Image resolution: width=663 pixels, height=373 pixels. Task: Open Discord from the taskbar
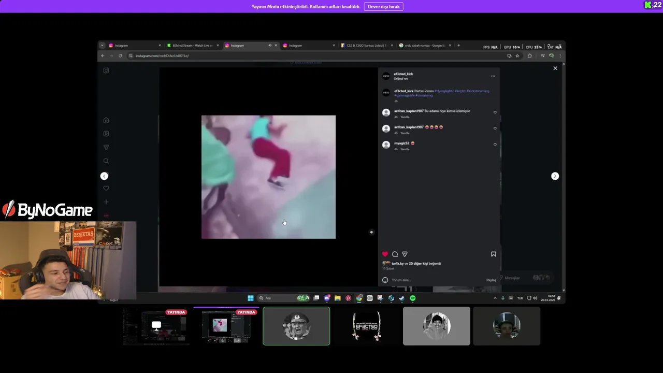pos(327,298)
